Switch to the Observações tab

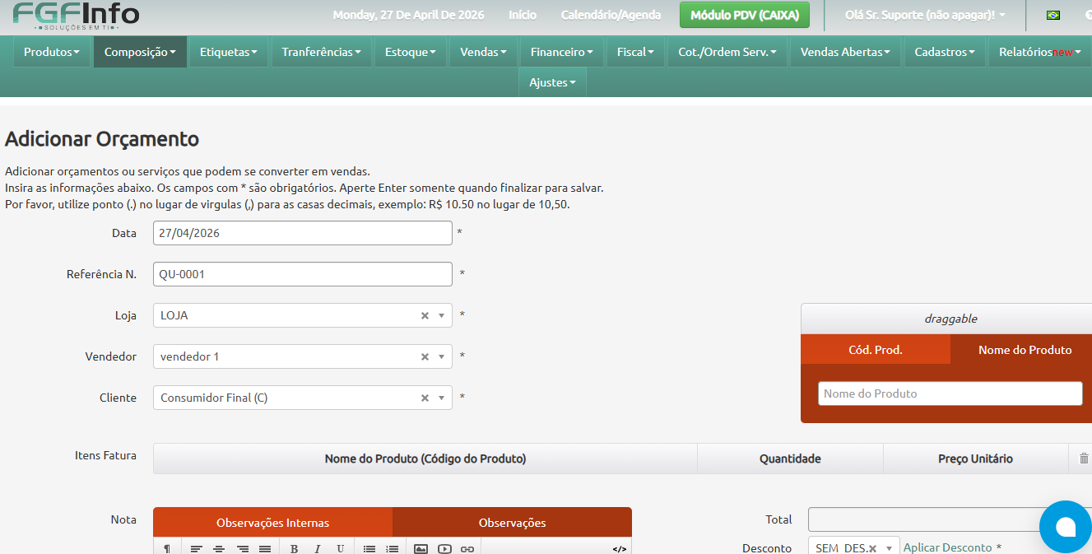coord(512,523)
